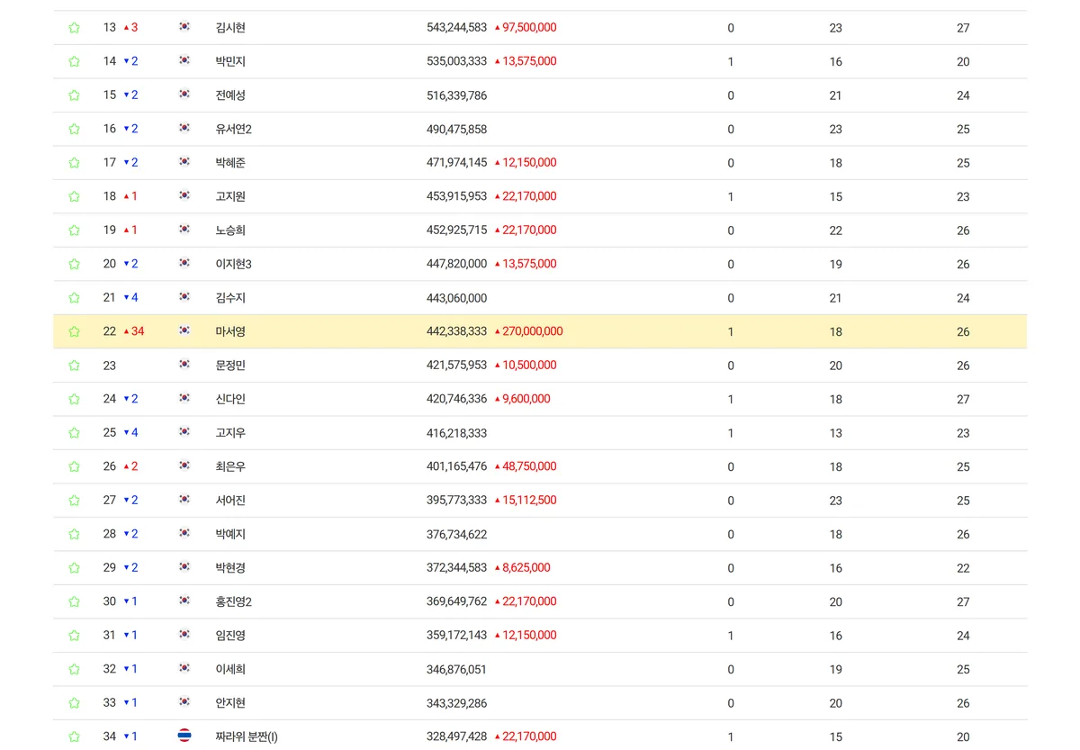Click the Korean flag next to 최은우
The image size is (1080, 750).
(184, 465)
